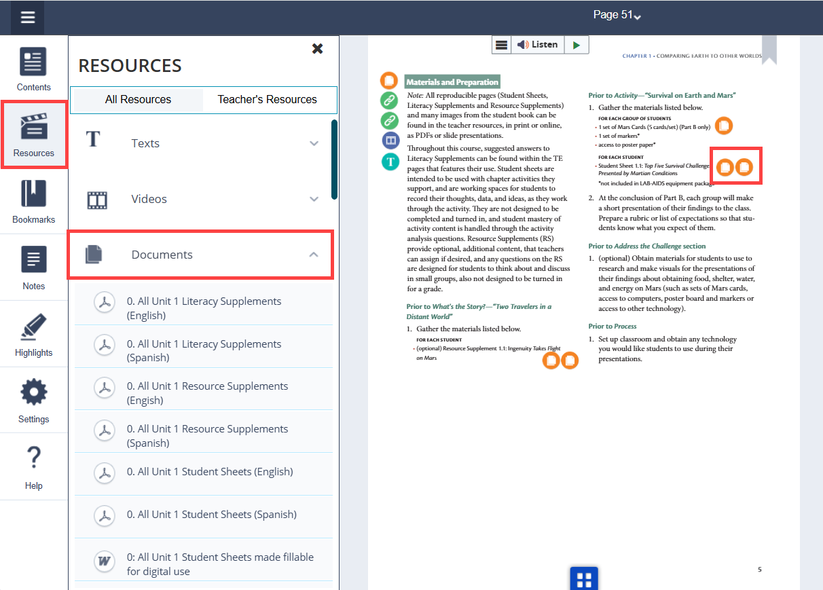The width and height of the screenshot is (823, 590).
Task: Open the Bookmarks sidebar panel
Action: [x=34, y=202]
